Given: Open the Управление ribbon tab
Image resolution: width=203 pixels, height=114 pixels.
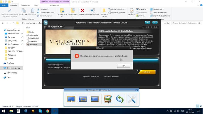Looking at the screenshot, I should (x=55, y=5).
